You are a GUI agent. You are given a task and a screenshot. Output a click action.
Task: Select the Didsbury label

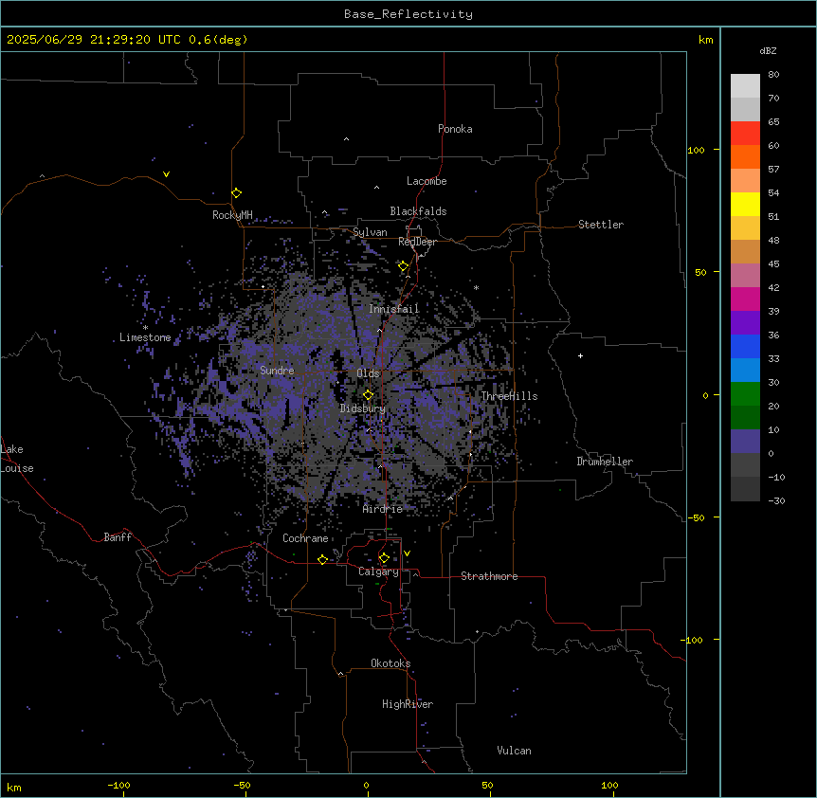tap(363, 408)
